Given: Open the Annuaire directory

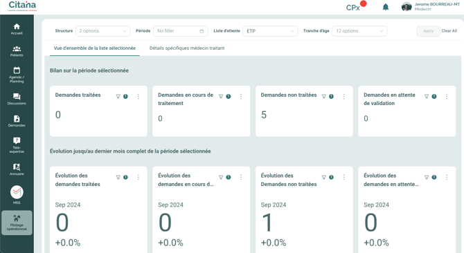Looking at the screenshot, I should (17, 169).
